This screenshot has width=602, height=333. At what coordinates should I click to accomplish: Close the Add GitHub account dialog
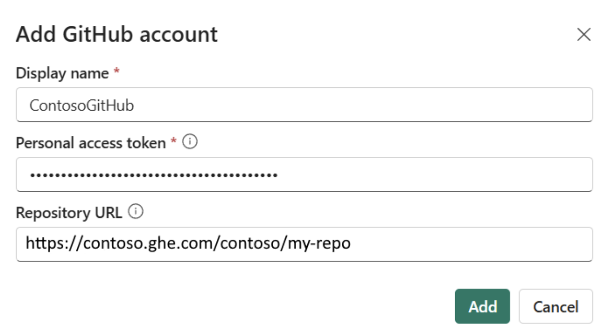584,35
